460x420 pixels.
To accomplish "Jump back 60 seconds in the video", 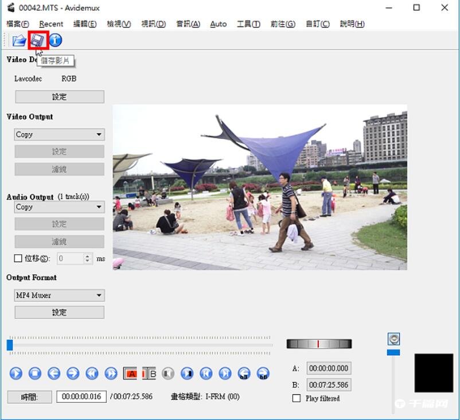I will [244, 374].
